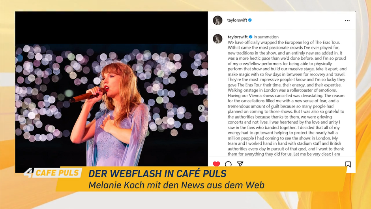371x209 pixels.
Task: Click the 'In summation' caption opening line
Action: tap(266, 37)
